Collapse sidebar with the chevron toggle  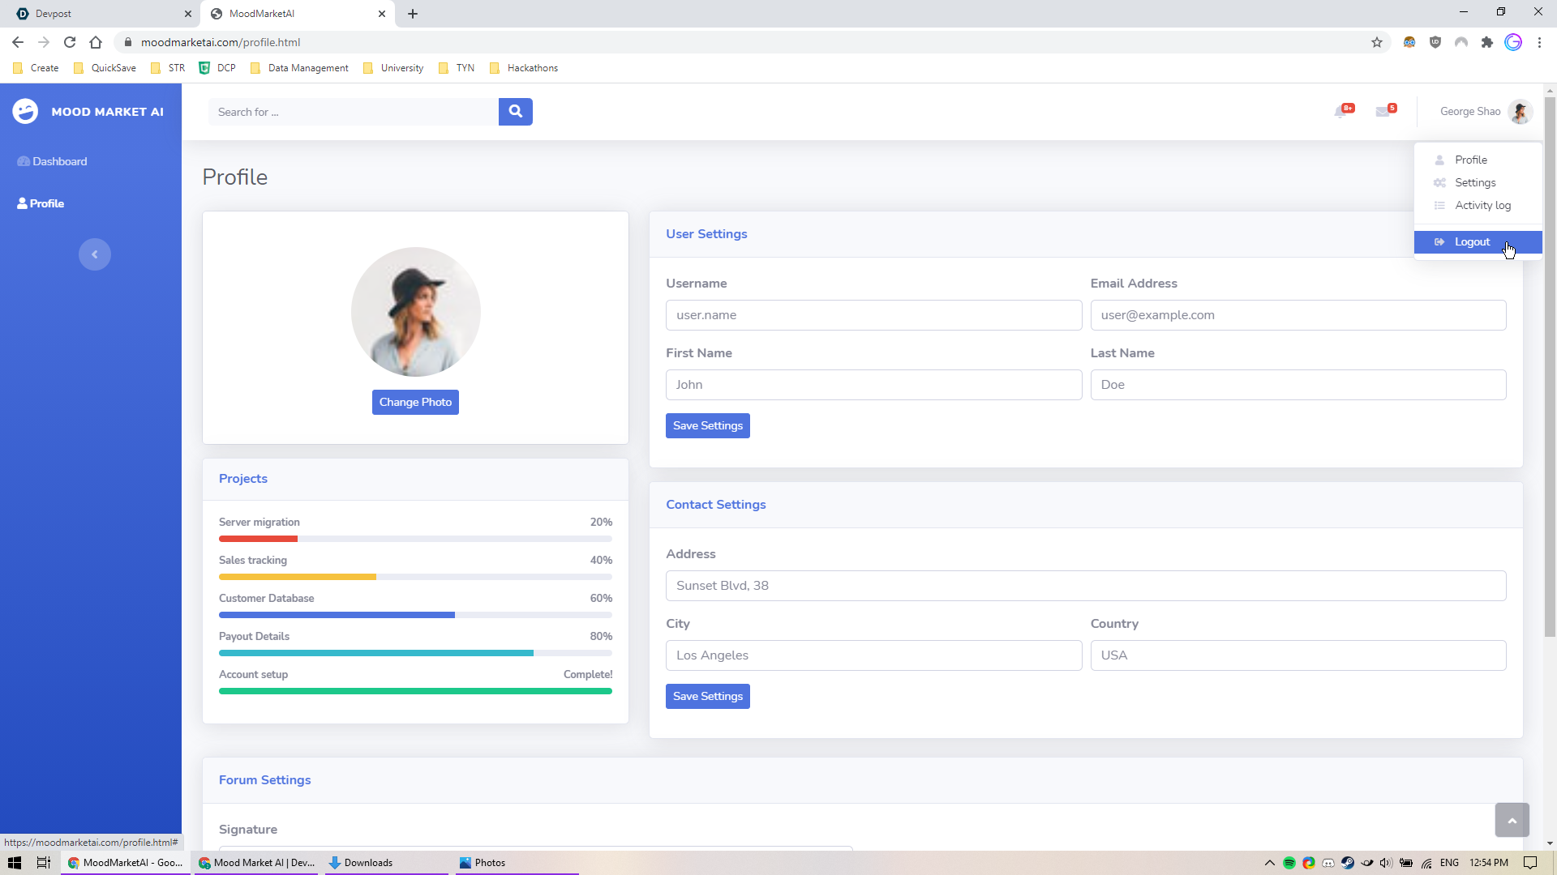click(95, 254)
